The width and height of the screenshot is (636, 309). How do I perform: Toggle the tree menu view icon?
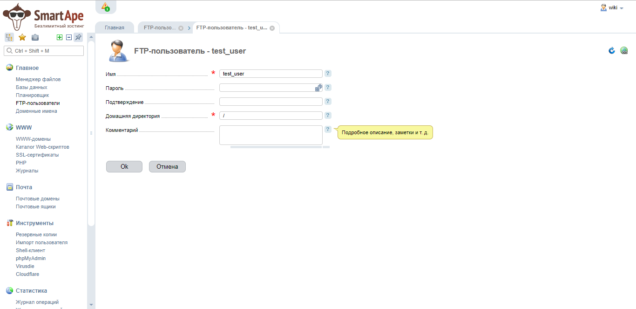tap(9, 38)
